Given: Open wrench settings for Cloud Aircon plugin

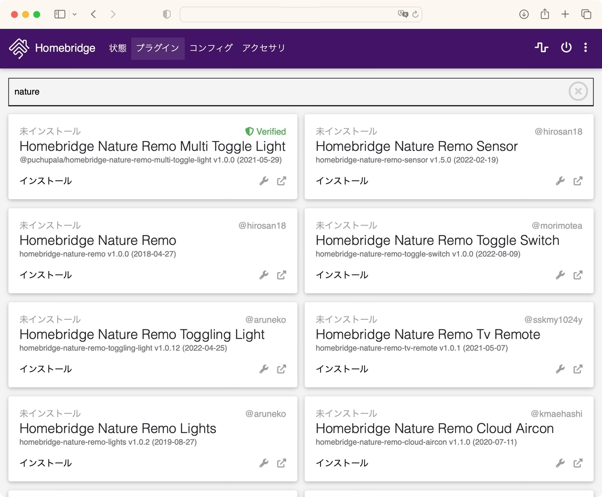Looking at the screenshot, I should [x=560, y=463].
